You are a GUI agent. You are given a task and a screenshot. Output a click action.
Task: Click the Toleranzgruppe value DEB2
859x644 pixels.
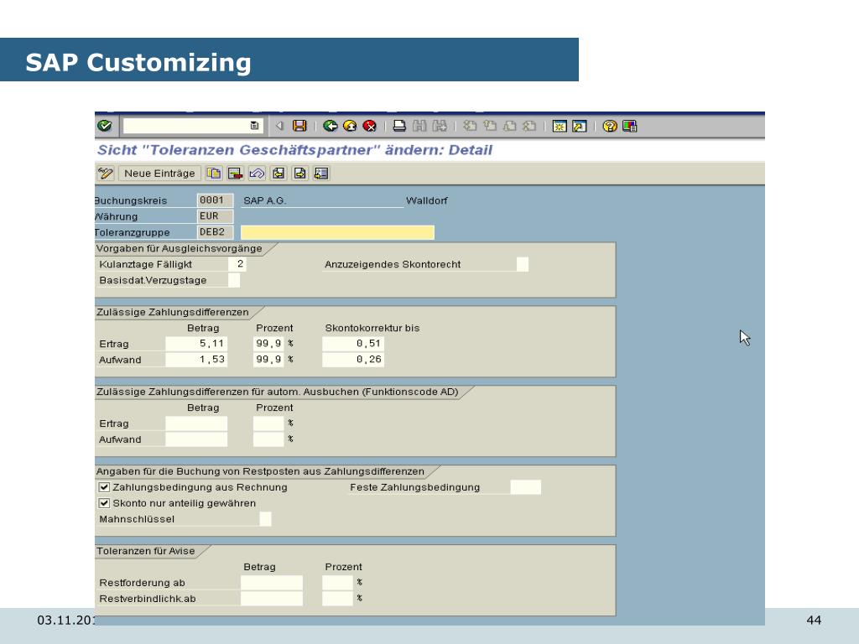point(215,232)
